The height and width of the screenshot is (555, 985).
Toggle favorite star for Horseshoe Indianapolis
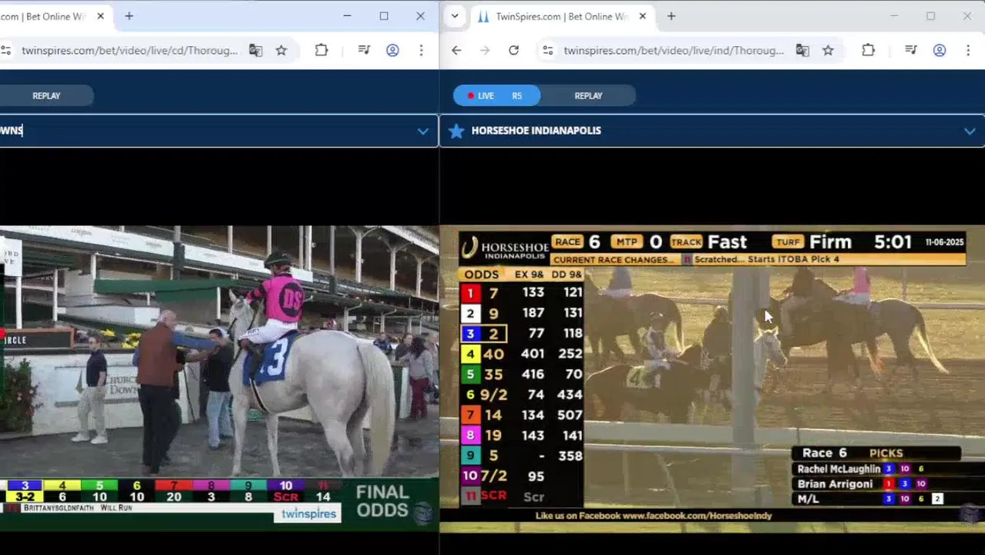pos(456,130)
